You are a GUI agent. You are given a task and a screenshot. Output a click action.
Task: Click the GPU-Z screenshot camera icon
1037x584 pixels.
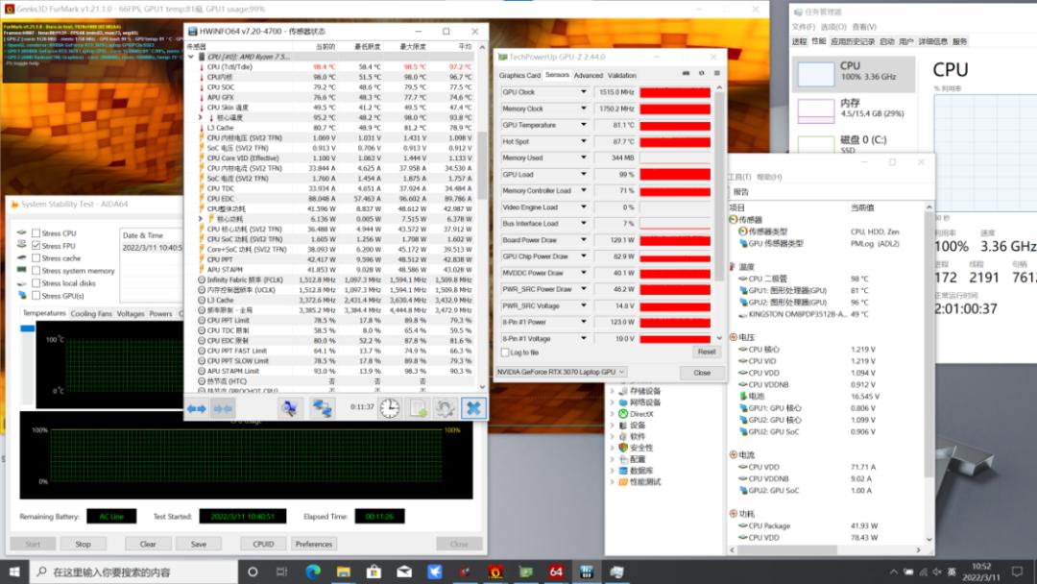[686, 74]
